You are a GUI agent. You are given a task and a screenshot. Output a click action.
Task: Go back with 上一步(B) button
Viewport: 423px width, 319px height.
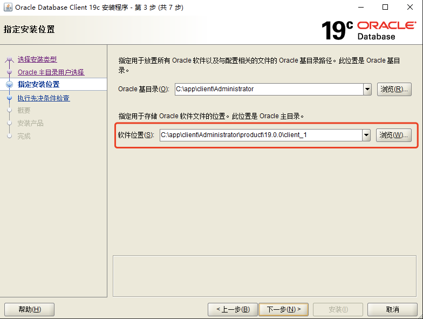point(233,309)
